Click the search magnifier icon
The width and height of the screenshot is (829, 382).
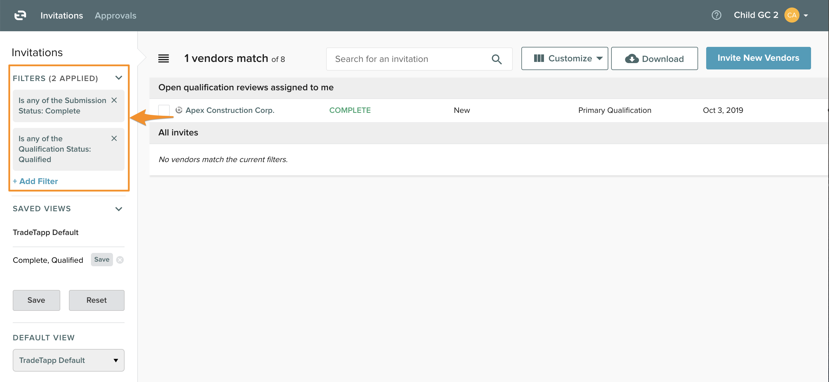point(496,59)
